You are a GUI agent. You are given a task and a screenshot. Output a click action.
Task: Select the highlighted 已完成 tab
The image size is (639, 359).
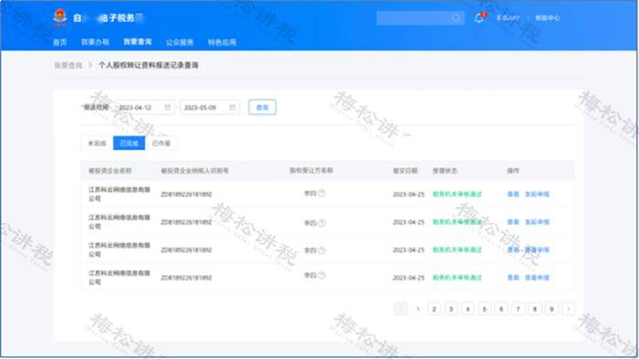(x=130, y=143)
